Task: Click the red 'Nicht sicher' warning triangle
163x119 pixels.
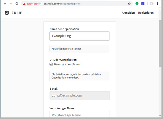Action: pos(24,4)
